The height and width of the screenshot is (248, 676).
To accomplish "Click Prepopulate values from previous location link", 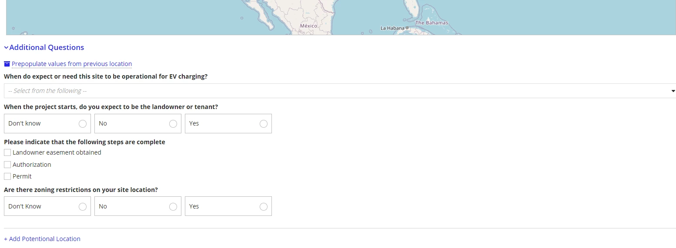I will [x=72, y=64].
